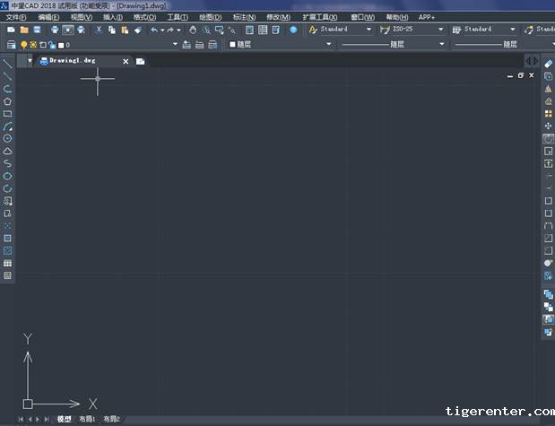Viewport: 555px width, 426px height.
Task: Switch to the 布局1 layout tab
Action: [x=87, y=419]
